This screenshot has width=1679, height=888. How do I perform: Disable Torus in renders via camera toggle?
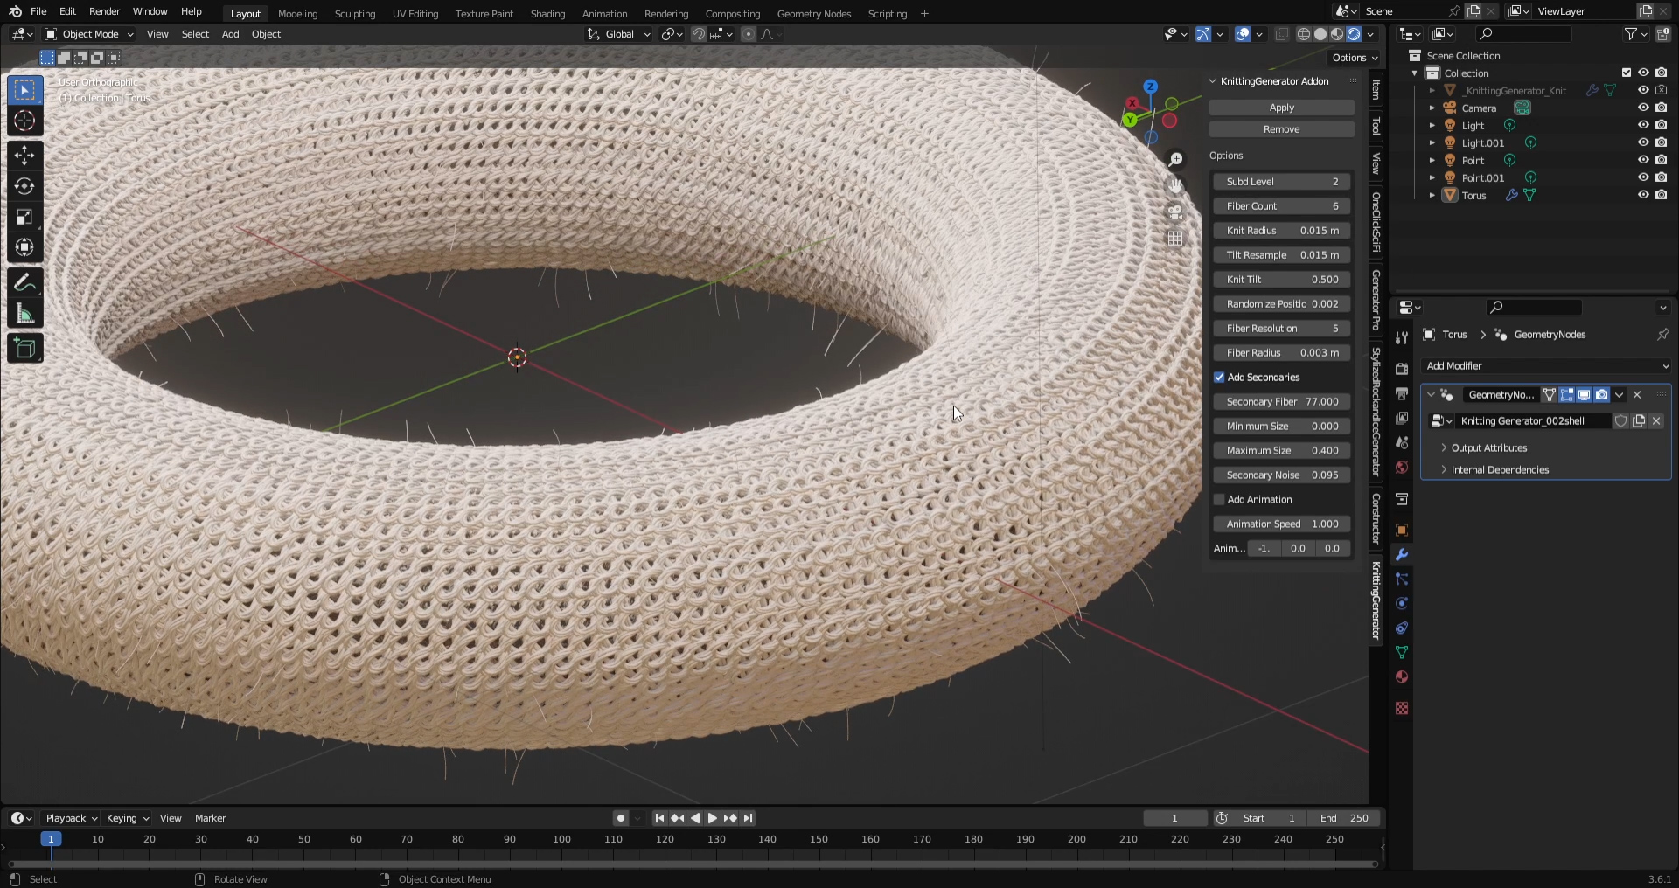[1662, 195]
